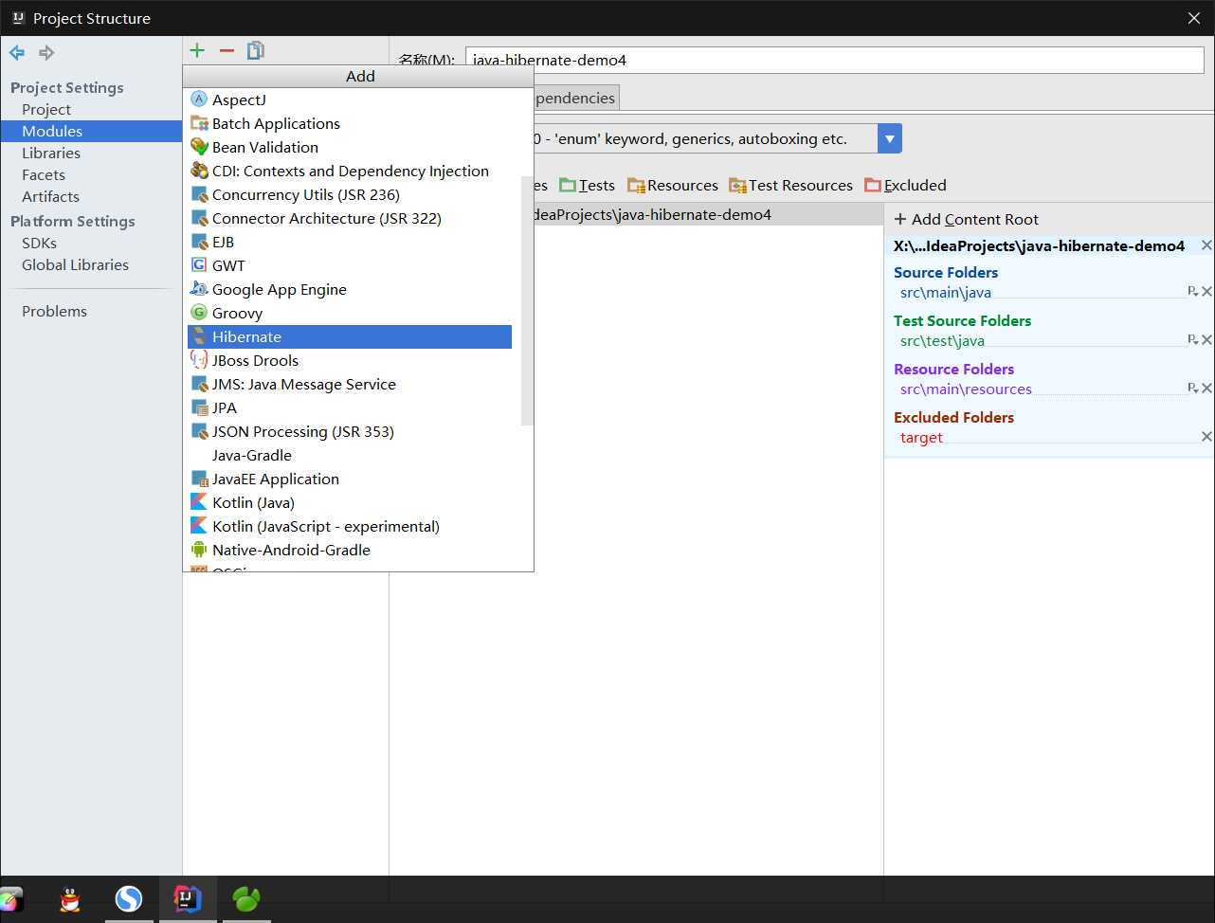Mark as Tests folder button
The width and height of the screenshot is (1215, 923).
pyautogui.click(x=587, y=185)
